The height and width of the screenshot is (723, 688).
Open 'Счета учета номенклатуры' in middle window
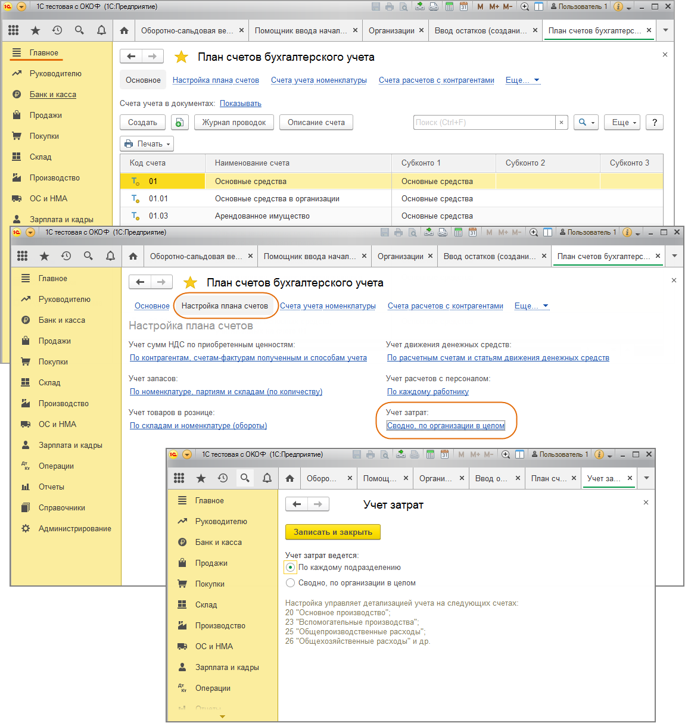click(328, 306)
